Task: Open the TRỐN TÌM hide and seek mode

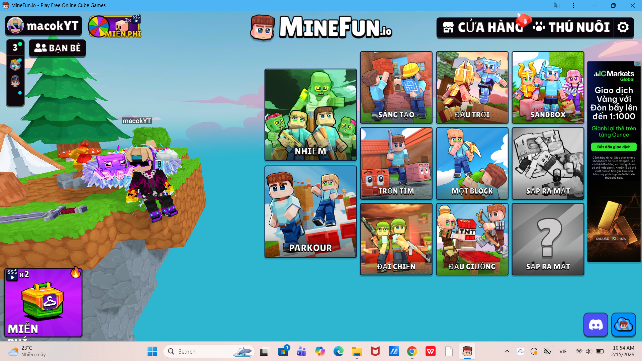Action: (396, 163)
